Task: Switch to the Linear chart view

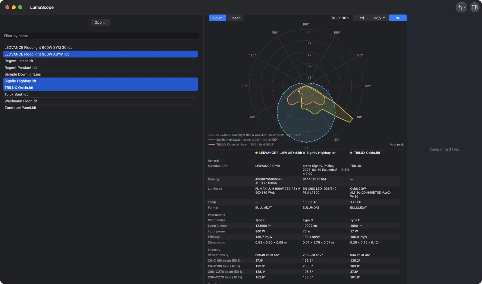Action: coord(234,18)
